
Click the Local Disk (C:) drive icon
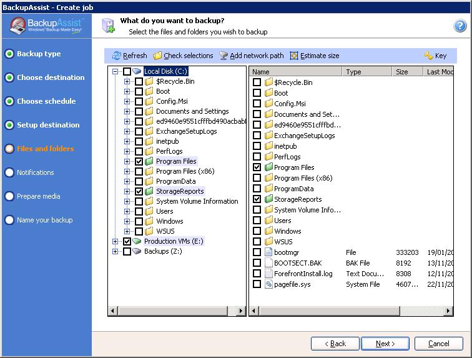point(137,71)
